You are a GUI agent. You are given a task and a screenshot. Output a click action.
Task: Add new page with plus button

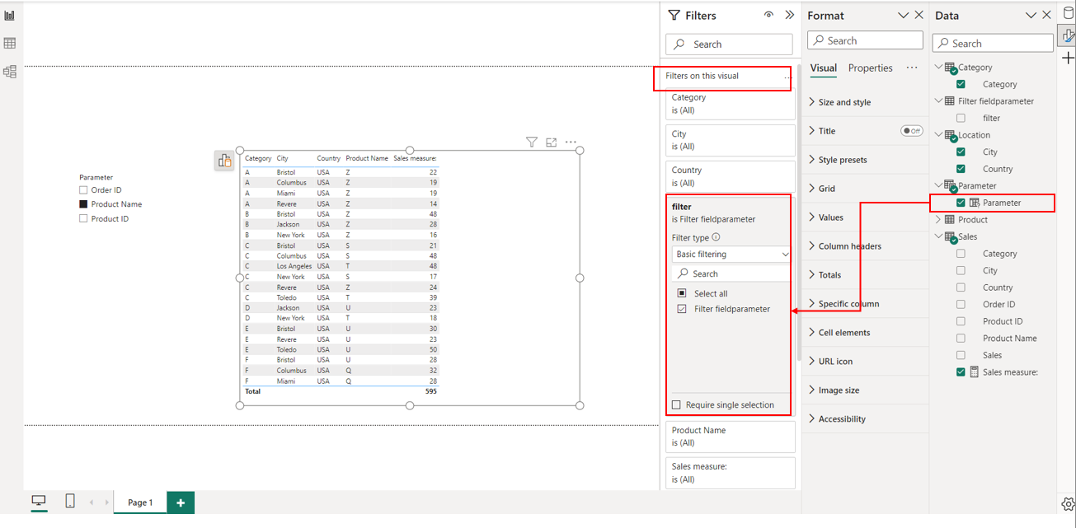coord(181,502)
